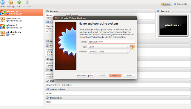Select the windows 7 VM icon
Viewport: 191px width, 109px height.
pos(3,26)
